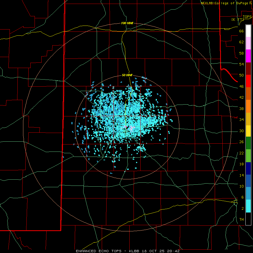Click the medium blue 10-14 kft legend swatch
Image resolution: width=253 pixels, height=253 pixels.
(248, 181)
